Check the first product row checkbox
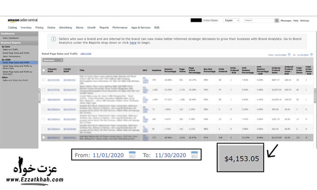 click(x=44, y=79)
